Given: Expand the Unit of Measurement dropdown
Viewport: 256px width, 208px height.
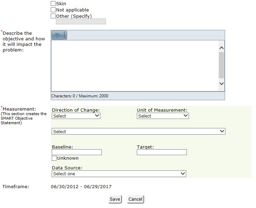Looking at the screenshot, I should click(163, 116).
